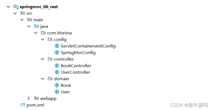The height and width of the screenshot is (110, 212).
Task: Click the blue java source folder icon
Action: tap(36, 26)
